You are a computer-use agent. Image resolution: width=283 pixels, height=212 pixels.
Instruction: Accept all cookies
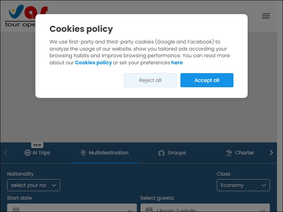(x=207, y=80)
